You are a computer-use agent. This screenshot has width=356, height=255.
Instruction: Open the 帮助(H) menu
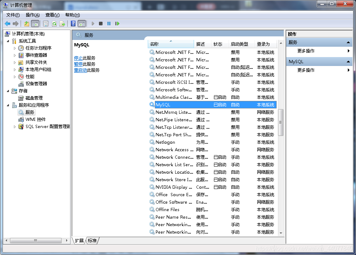pyautogui.click(x=72, y=15)
